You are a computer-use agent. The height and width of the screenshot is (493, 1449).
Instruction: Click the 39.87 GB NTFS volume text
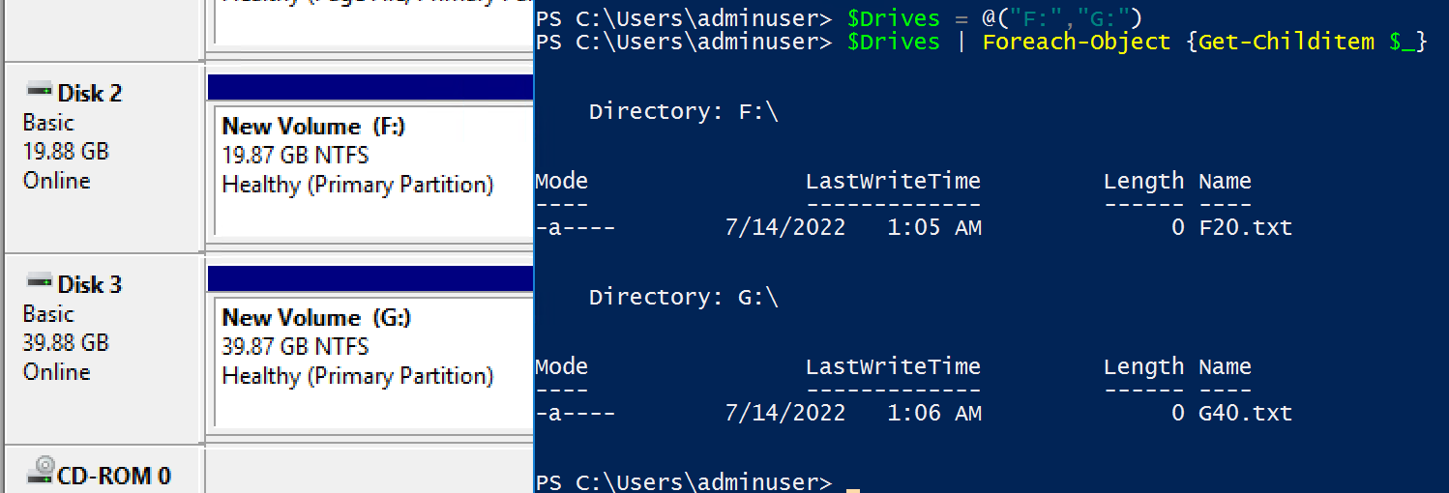pos(295,347)
